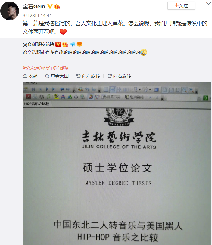This screenshot has height=245, width=212.
Task: Click the next page blue arrow
Action: point(47,89)
